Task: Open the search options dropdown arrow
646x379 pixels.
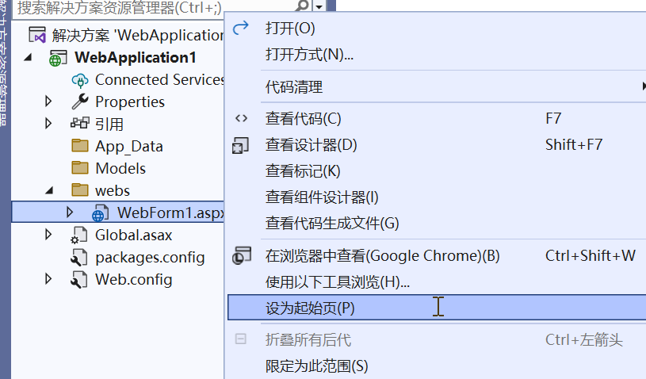Action: point(319,6)
